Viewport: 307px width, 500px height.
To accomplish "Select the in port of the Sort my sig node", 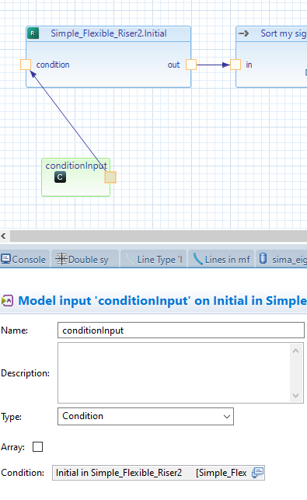I will pos(235,65).
